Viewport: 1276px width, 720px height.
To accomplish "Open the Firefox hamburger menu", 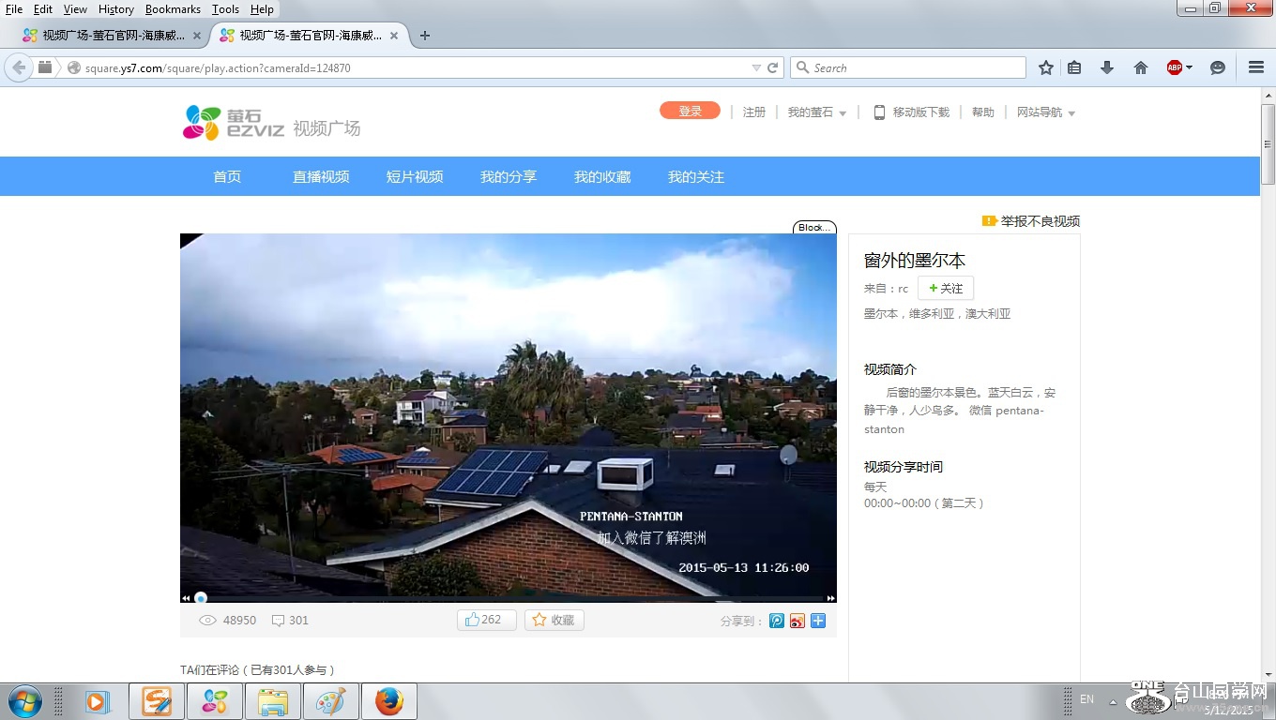I will pos(1256,67).
